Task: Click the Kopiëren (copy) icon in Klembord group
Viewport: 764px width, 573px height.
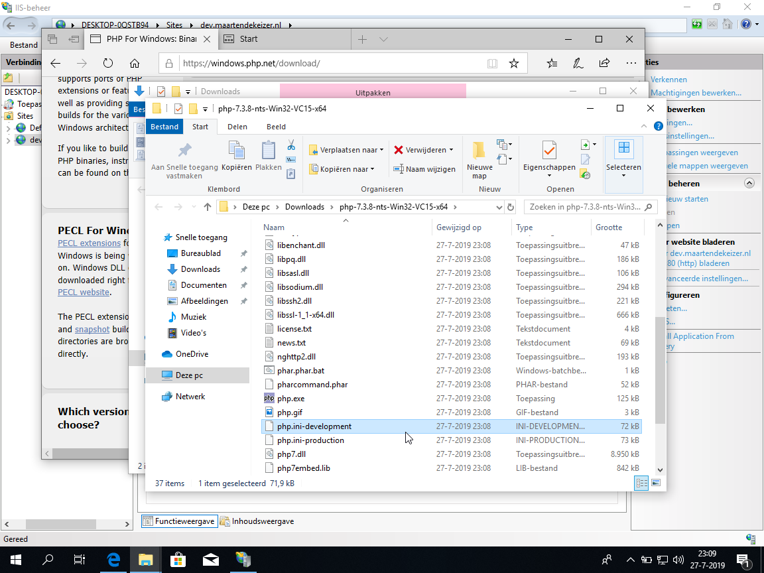Action: tap(237, 156)
